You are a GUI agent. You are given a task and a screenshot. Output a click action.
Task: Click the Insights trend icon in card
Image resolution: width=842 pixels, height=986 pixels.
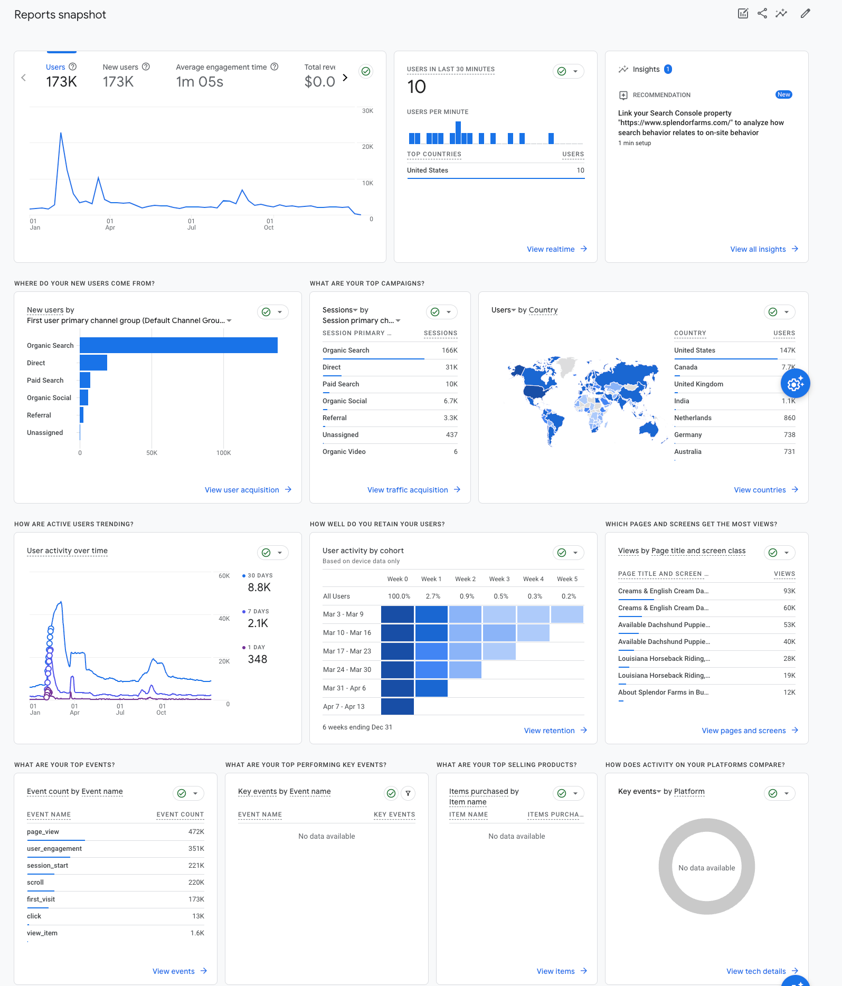pos(623,69)
